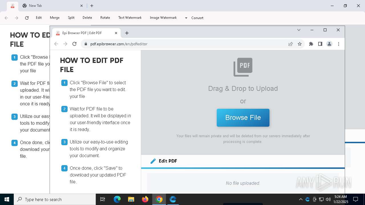Open network status in tray
365x205 pixels.
pyautogui.click(x=321, y=199)
